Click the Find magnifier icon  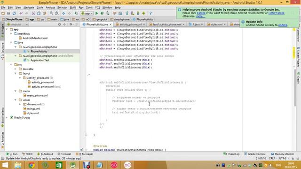tap(51, 13)
